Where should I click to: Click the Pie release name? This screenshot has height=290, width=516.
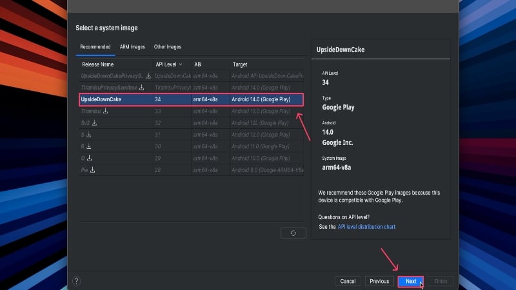[x=84, y=170]
